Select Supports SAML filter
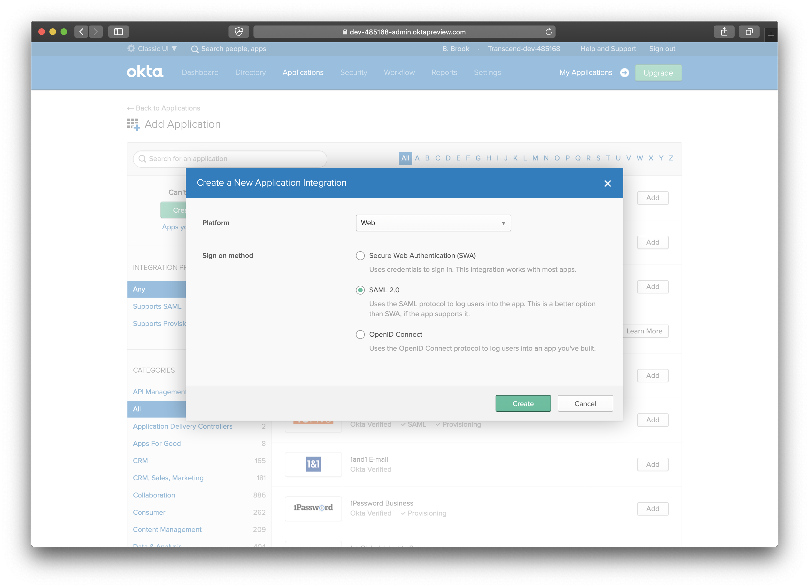The image size is (809, 588). (x=157, y=306)
